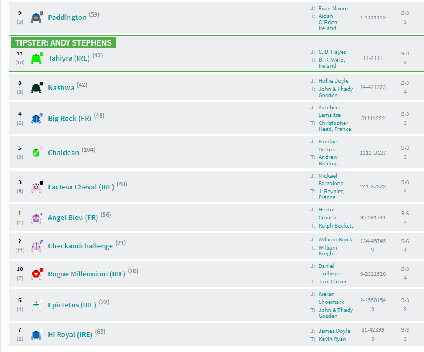
Task: Click Paddington's jockey silks icon
Action: [x=37, y=18]
